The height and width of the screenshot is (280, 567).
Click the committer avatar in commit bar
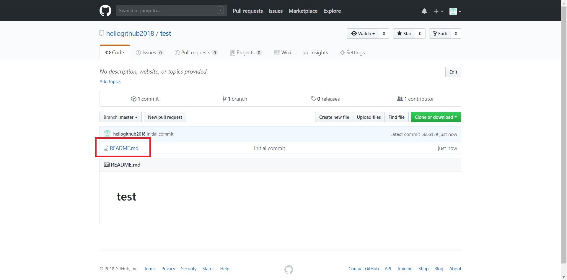[107, 134]
